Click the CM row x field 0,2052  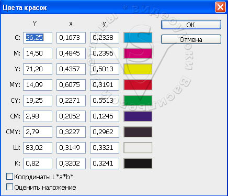pyautogui.click(x=71, y=116)
